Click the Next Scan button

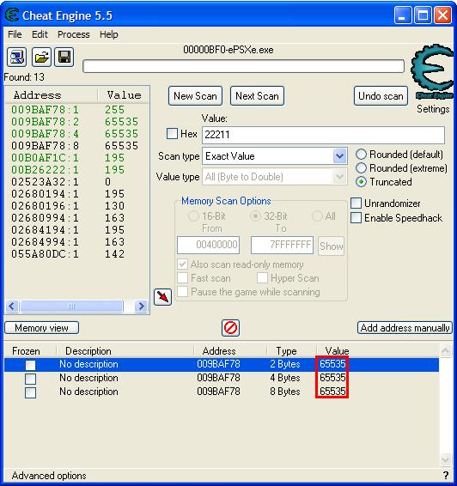257,96
